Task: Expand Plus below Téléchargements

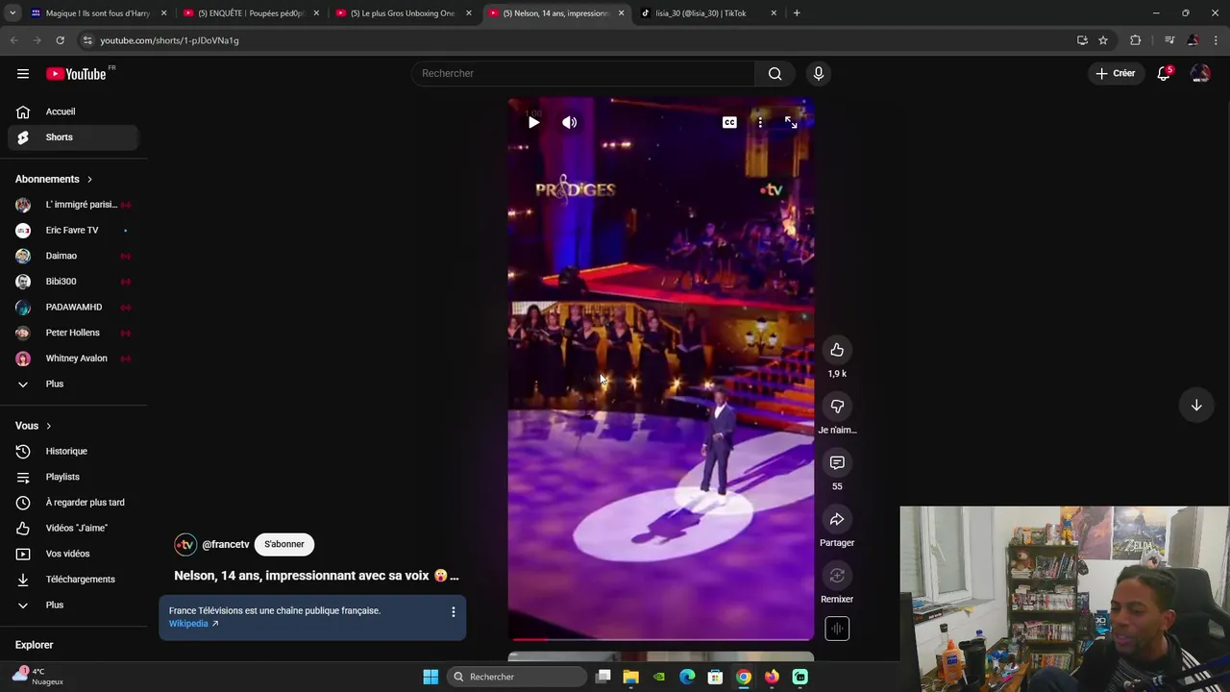Action: point(74,605)
